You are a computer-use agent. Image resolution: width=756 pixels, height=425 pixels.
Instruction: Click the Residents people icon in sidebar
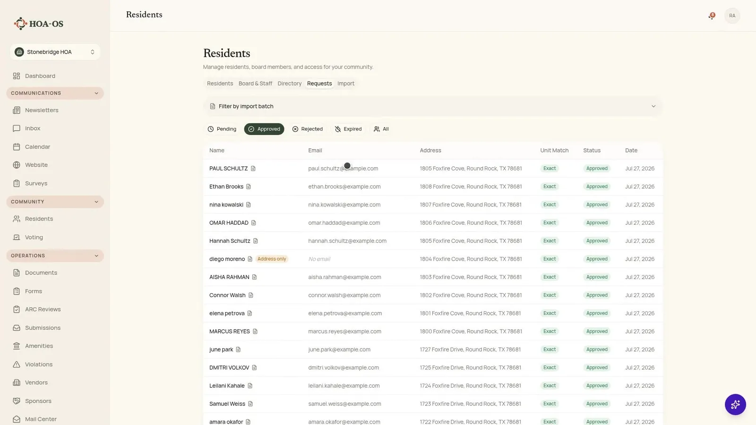[17, 219]
